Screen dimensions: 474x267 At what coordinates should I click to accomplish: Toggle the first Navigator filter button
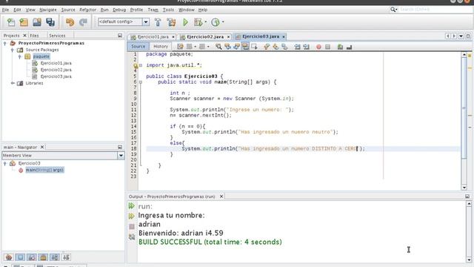point(9,257)
